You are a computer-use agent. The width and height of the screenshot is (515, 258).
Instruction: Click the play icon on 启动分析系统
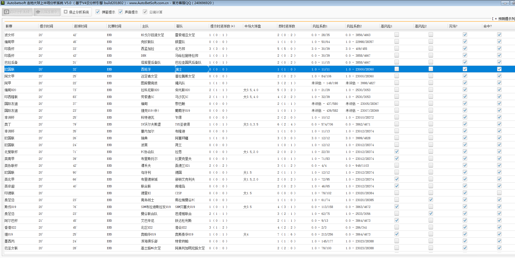click(7, 12)
